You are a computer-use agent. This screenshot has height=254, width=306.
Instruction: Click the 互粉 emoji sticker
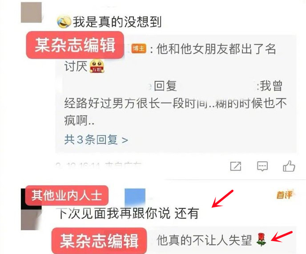[97, 67]
